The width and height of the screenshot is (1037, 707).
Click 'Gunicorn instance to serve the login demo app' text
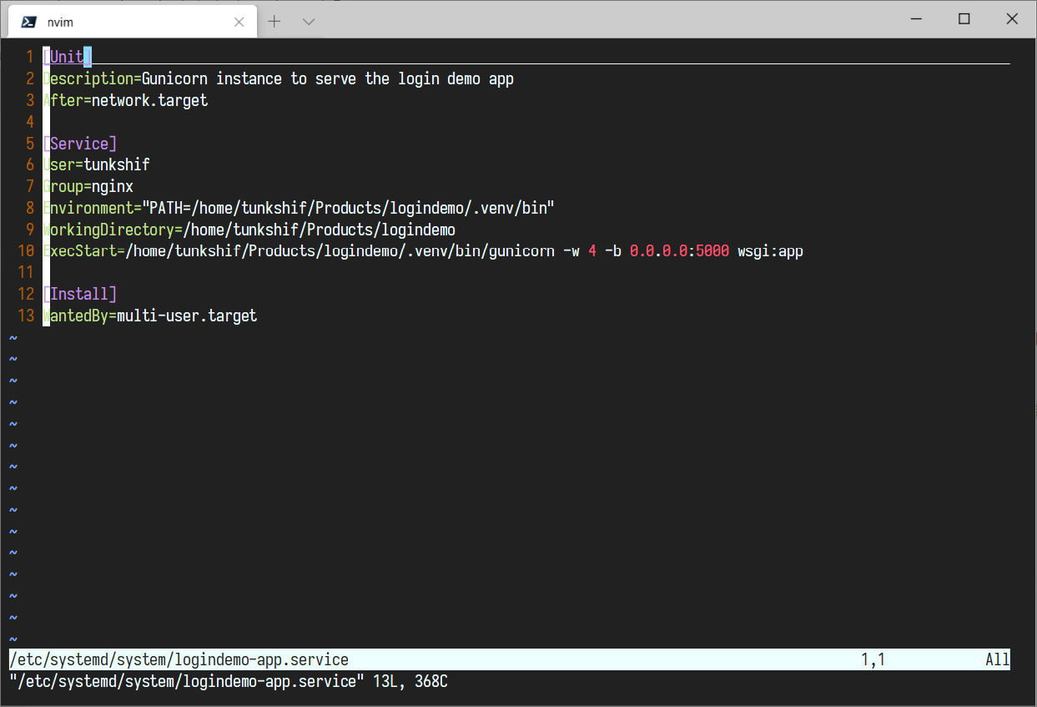pyautogui.click(x=328, y=78)
